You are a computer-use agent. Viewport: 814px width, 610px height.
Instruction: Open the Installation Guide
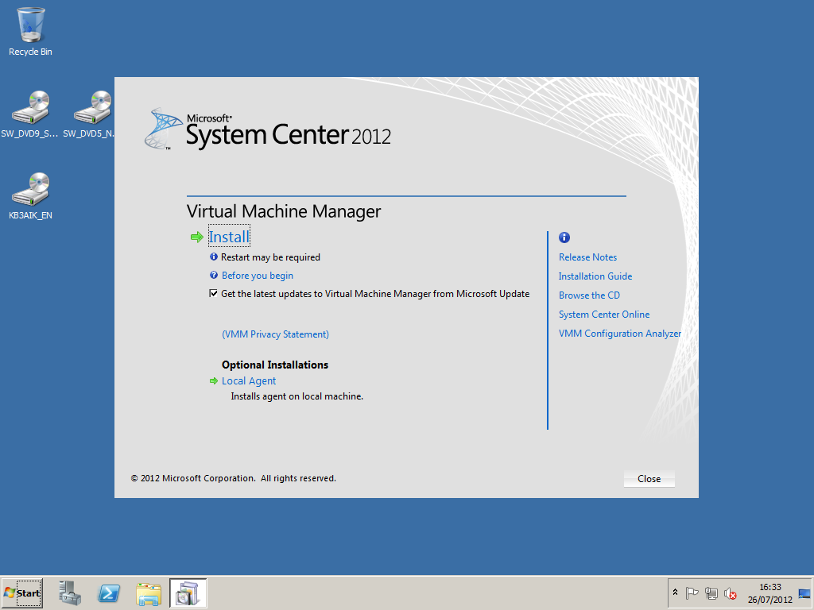[595, 276]
